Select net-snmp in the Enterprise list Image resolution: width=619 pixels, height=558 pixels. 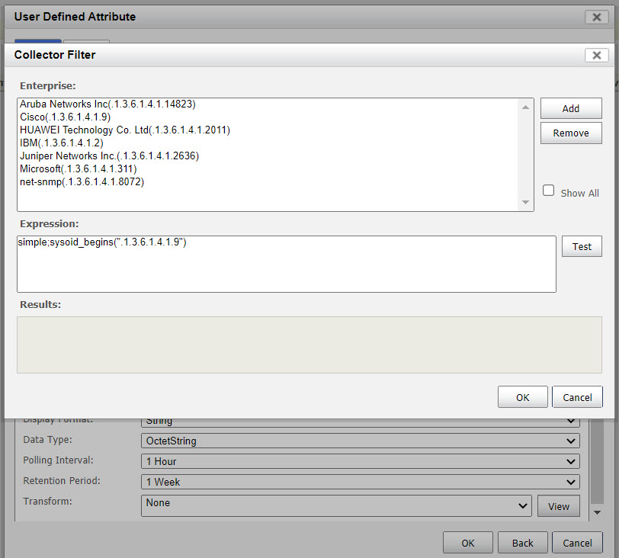tap(82, 182)
